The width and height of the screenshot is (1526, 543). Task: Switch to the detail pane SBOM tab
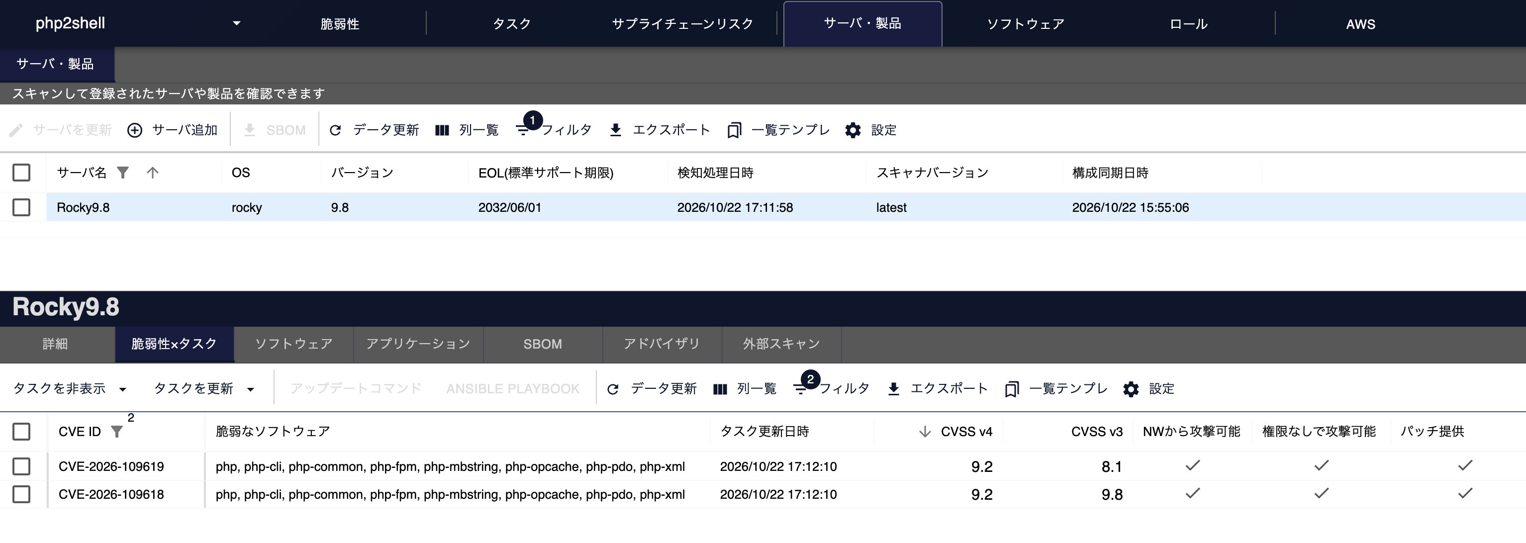click(543, 344)
